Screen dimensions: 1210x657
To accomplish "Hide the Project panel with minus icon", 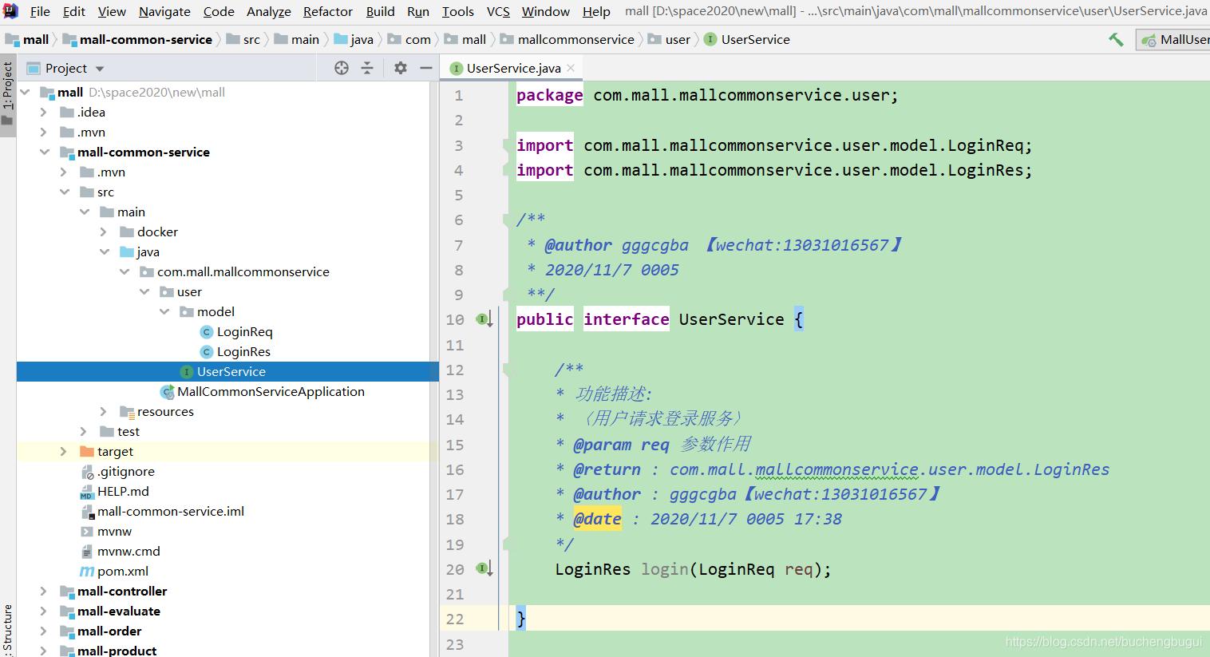I will tap(426, 68).
